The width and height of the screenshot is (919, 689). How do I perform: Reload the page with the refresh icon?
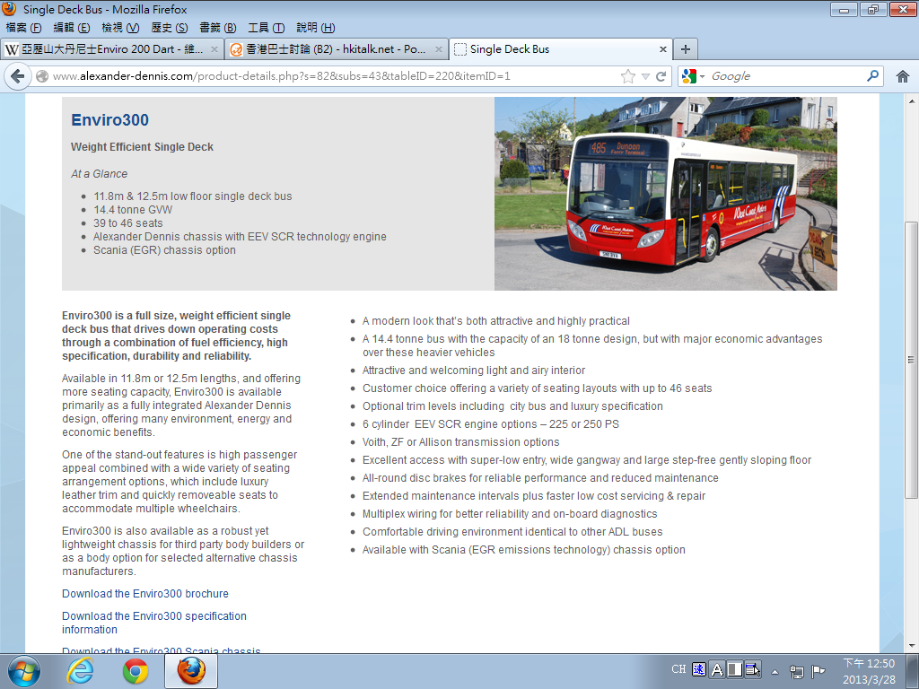point(661,76)
